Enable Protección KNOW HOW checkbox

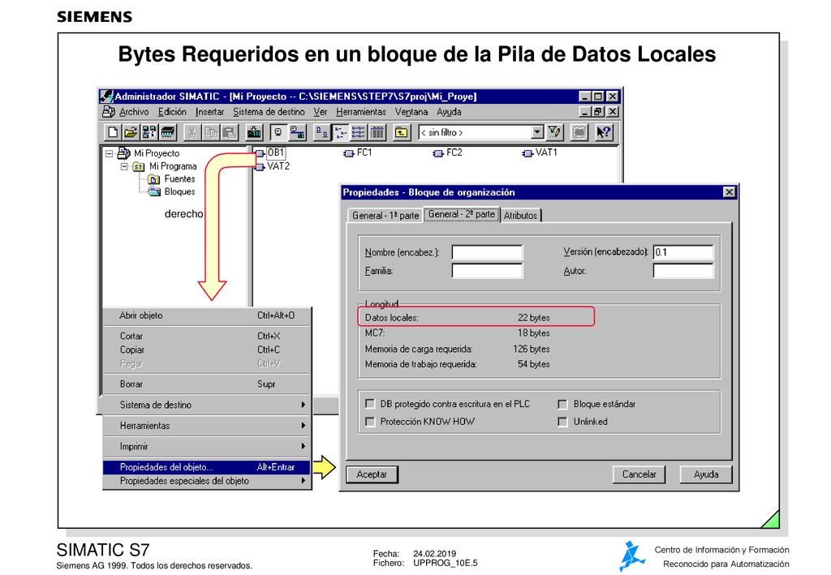(x=370, y=422)
